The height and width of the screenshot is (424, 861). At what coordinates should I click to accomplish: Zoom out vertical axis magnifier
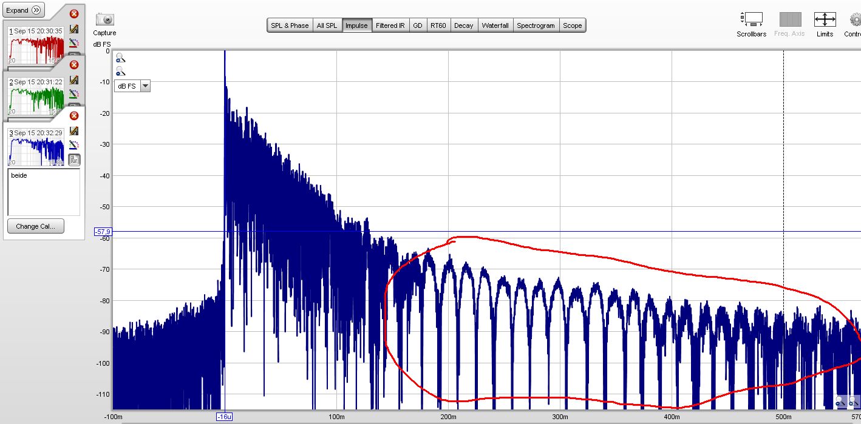120,71
